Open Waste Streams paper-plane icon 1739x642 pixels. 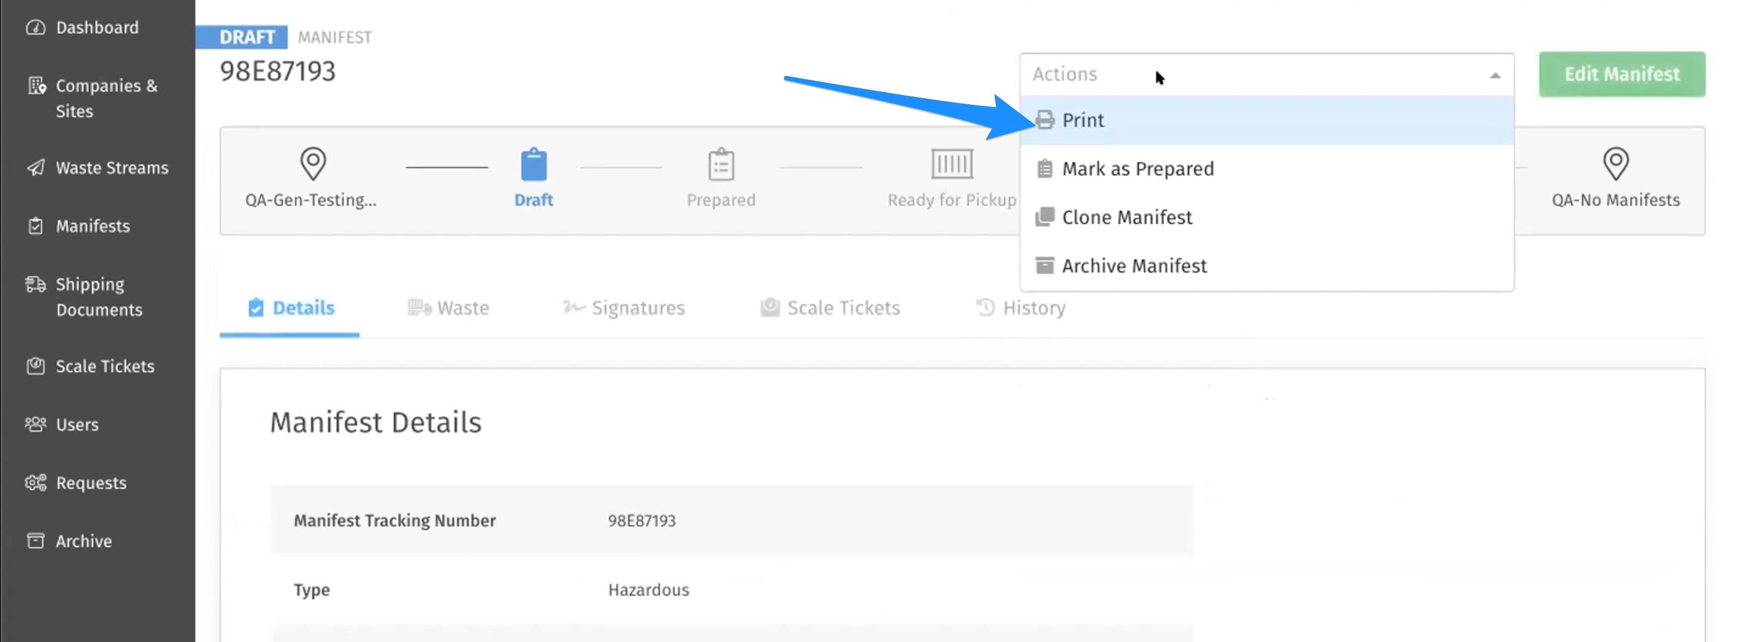[x=35, y=167]
